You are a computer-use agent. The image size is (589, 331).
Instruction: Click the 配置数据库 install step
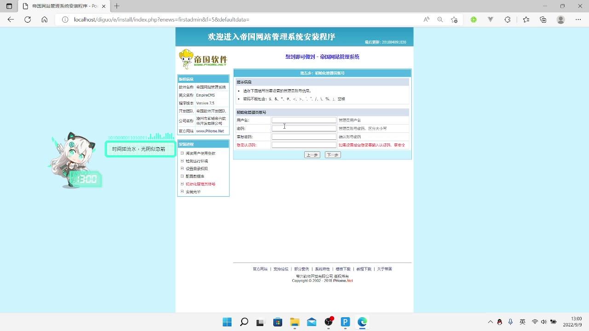pos(195,176)
